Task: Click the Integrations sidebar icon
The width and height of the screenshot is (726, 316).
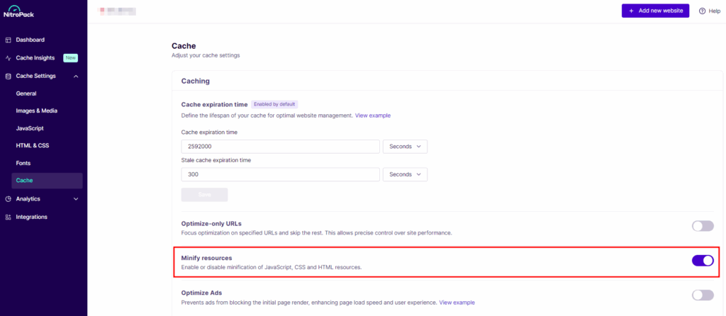Action: [x=9, y=217]
